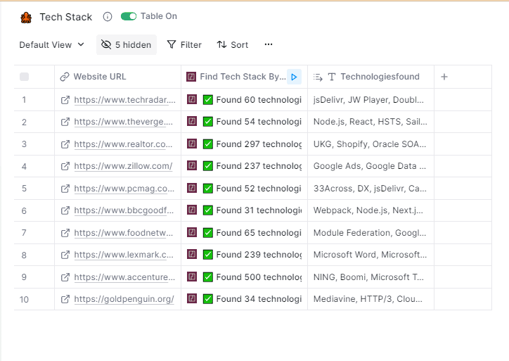
Task: Click external link icon for pcmag row
Action: [x=65, y=189]
